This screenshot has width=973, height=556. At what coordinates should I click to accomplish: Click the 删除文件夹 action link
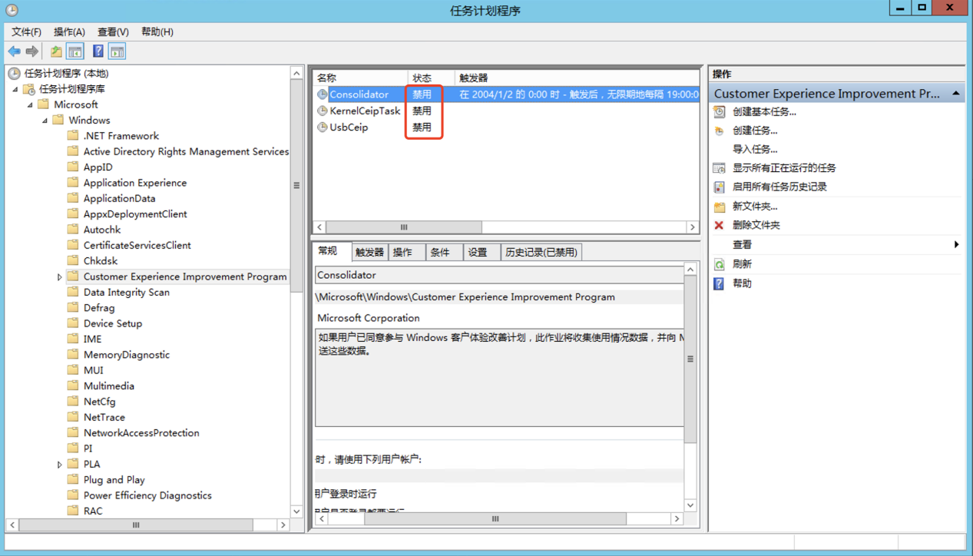pyautogui.click(x=756, y=225)
